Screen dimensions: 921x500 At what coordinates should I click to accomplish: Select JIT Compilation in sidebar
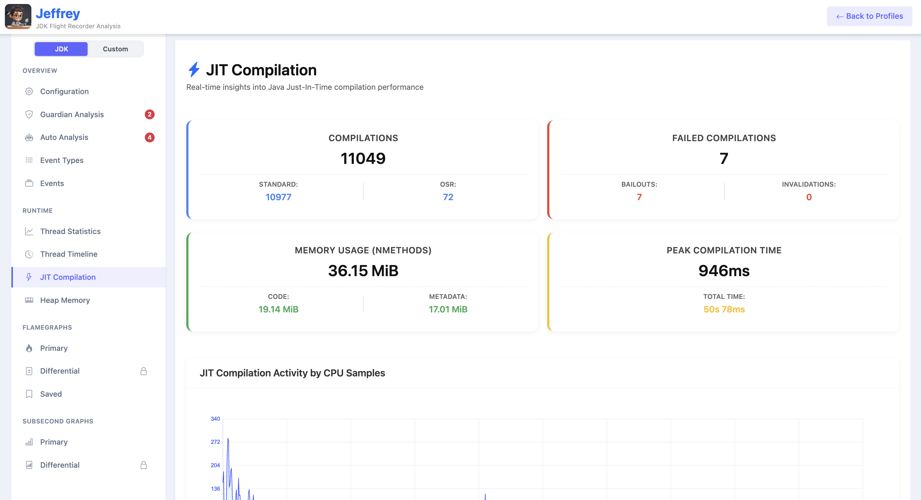[68, 277]
